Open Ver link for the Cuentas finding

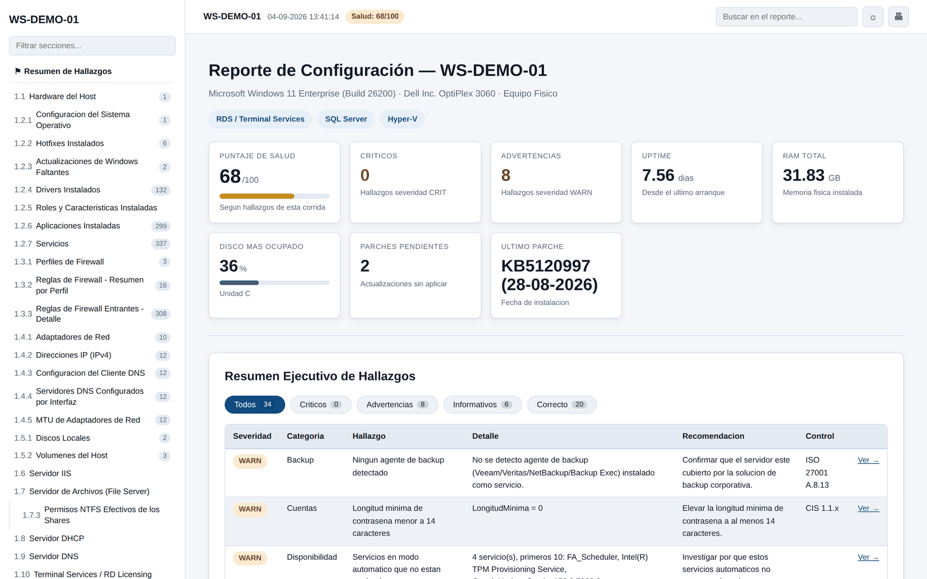coord(868,508)
